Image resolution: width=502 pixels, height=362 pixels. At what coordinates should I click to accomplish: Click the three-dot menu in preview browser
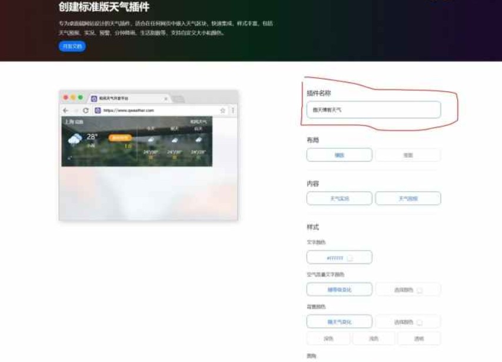coord(233,111)
